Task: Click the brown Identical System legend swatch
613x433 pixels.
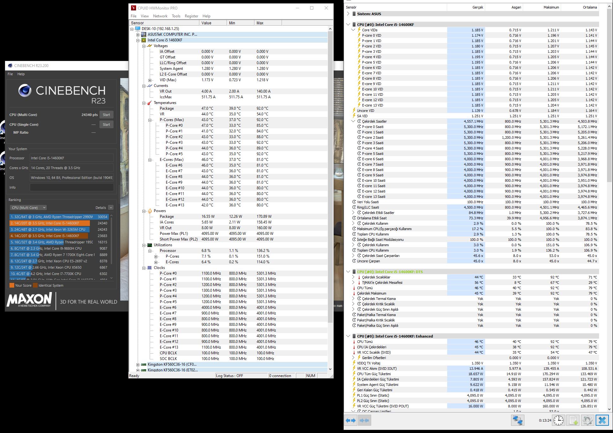Action: (35, 285)
